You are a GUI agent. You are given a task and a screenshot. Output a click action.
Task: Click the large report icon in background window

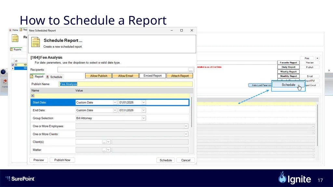[15, 38]
